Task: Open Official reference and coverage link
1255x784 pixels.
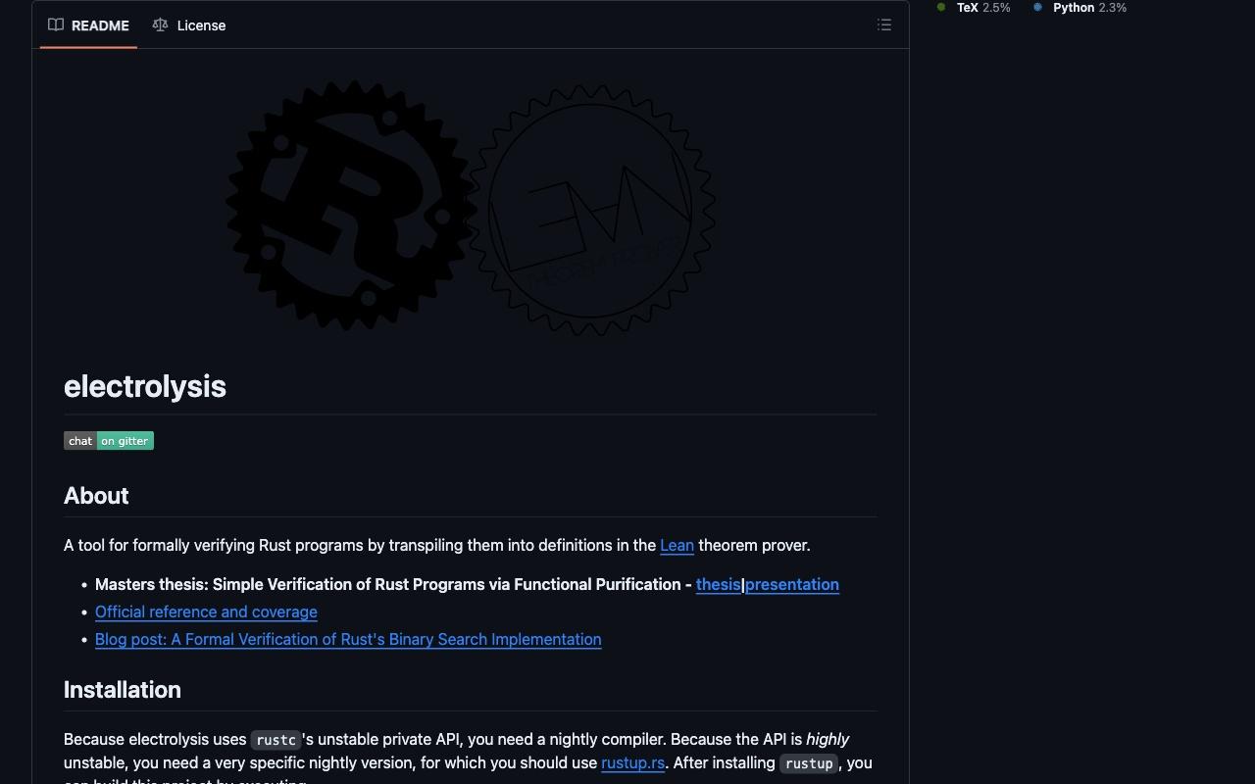Action: (x=206, y=612)
